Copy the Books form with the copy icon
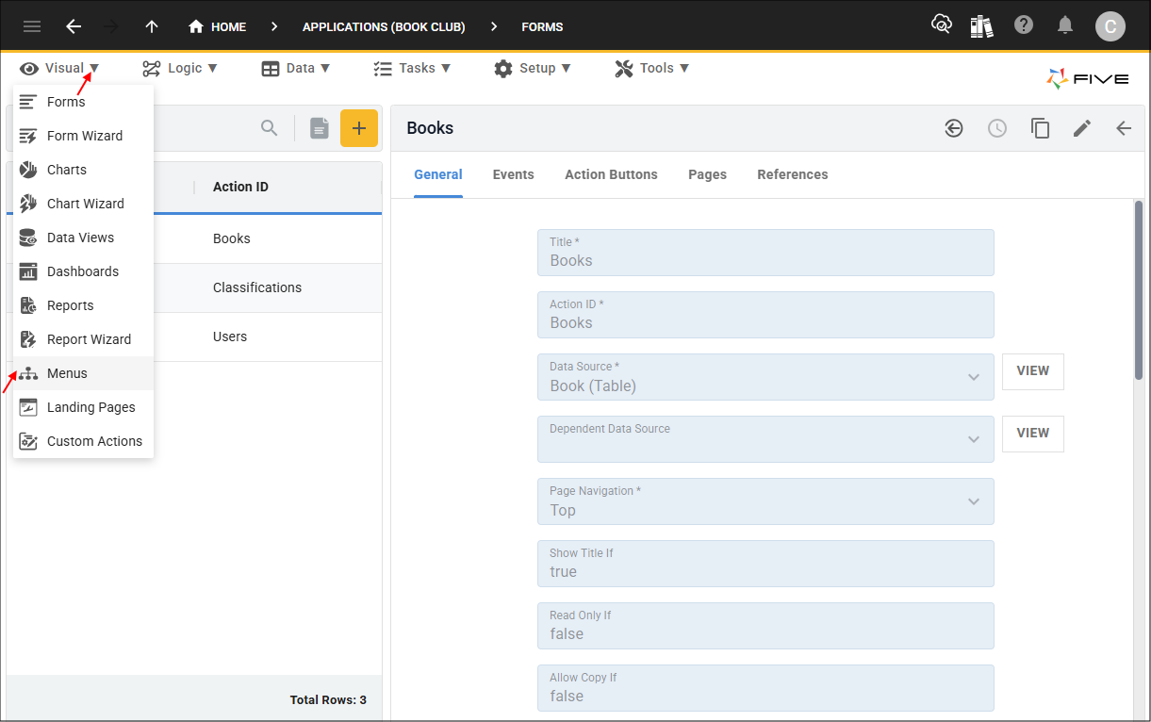1151x722 pixels. (x=1040, y=128)
